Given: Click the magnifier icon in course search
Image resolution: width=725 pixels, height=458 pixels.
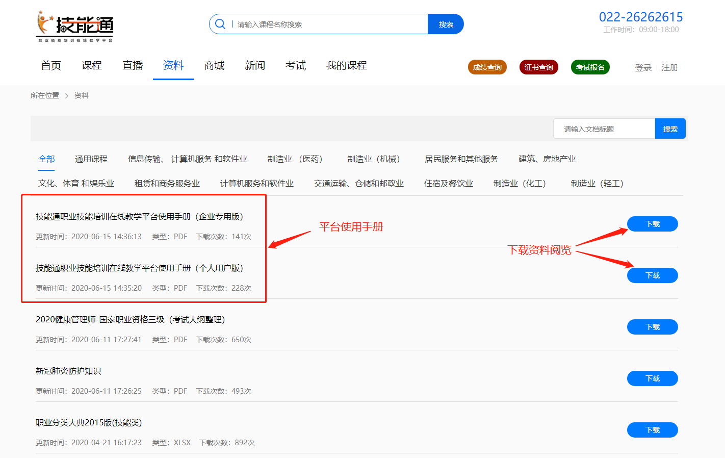Looking at the screenshot, I should (x=220, y=24).
